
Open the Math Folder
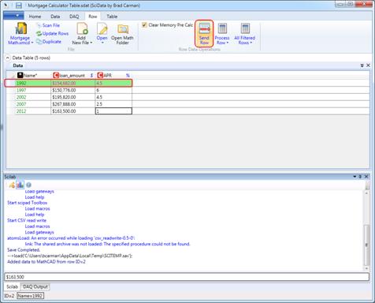click(x=122, y=34)
